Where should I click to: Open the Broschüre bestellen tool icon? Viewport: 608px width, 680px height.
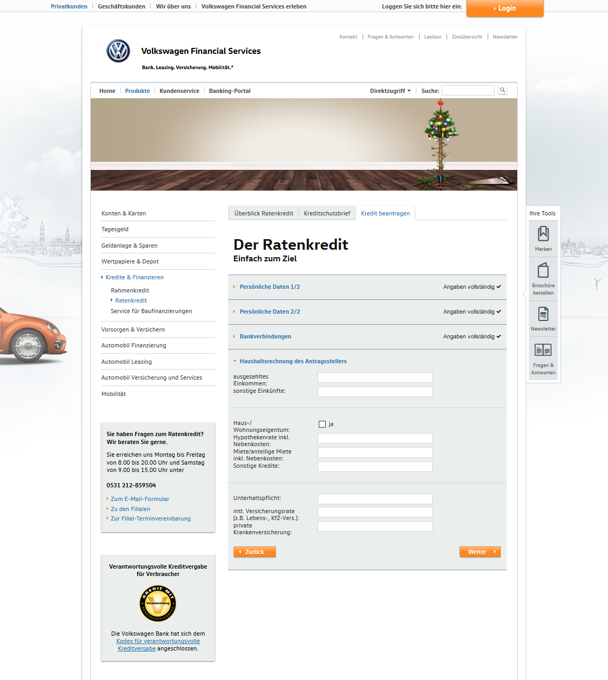tap(543, 271)
